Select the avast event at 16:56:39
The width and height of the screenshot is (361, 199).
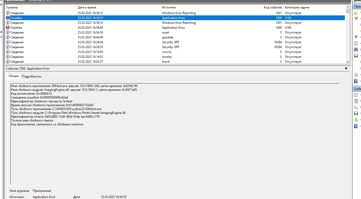pos(175,32)
